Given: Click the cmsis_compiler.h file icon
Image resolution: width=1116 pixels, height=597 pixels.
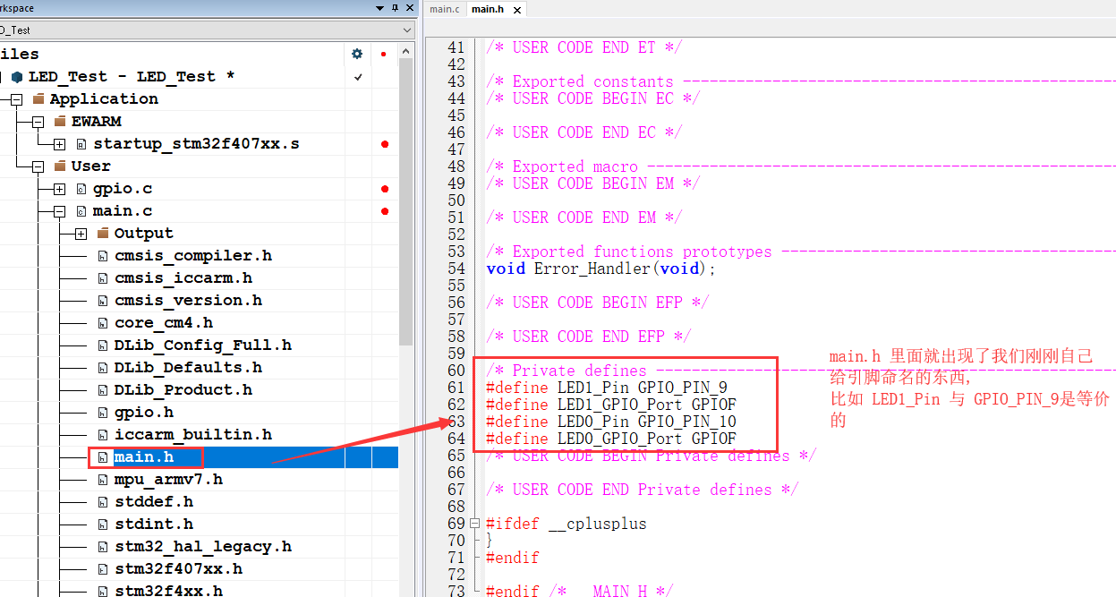Looking at the screenshot, I should (103, 256).
